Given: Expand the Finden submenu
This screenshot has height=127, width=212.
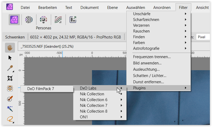Looking at the screenshot, I should tap(159, 37).
